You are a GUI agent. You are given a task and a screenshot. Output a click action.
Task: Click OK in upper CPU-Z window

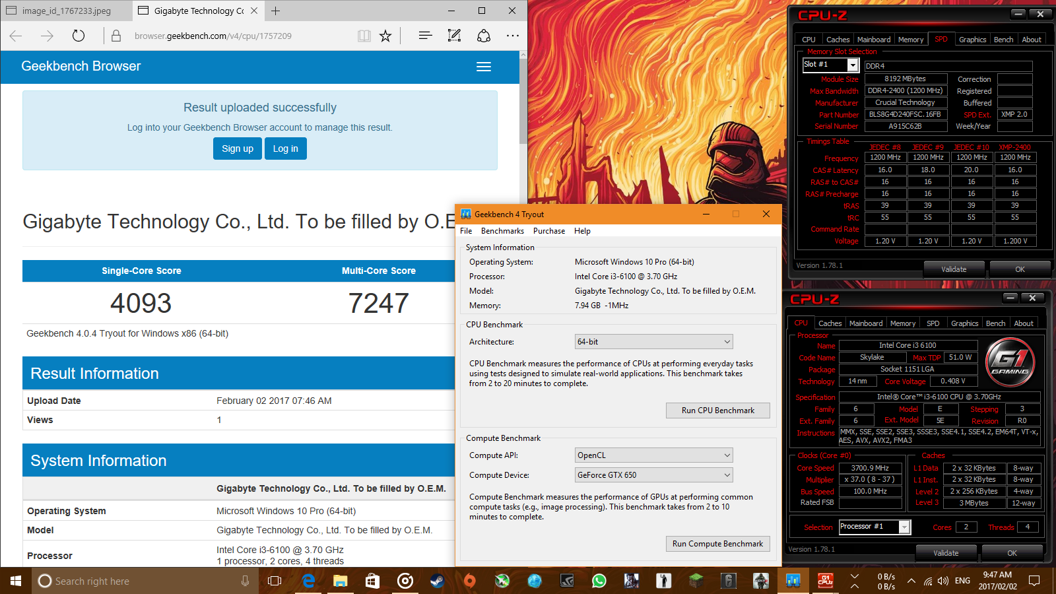[1020, 269]
